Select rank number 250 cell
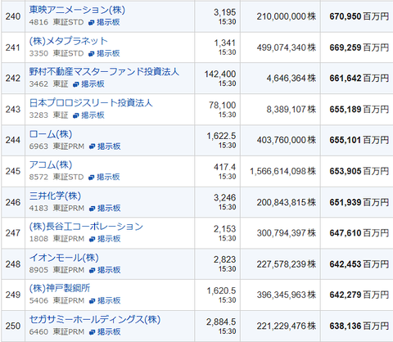Screen dimensions: 393x342 coord(13,326)
